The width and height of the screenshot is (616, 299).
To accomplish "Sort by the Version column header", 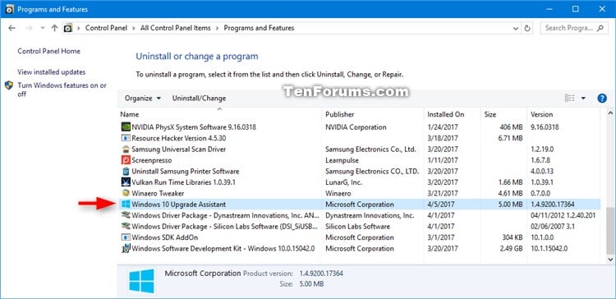I will coord(563,114).
